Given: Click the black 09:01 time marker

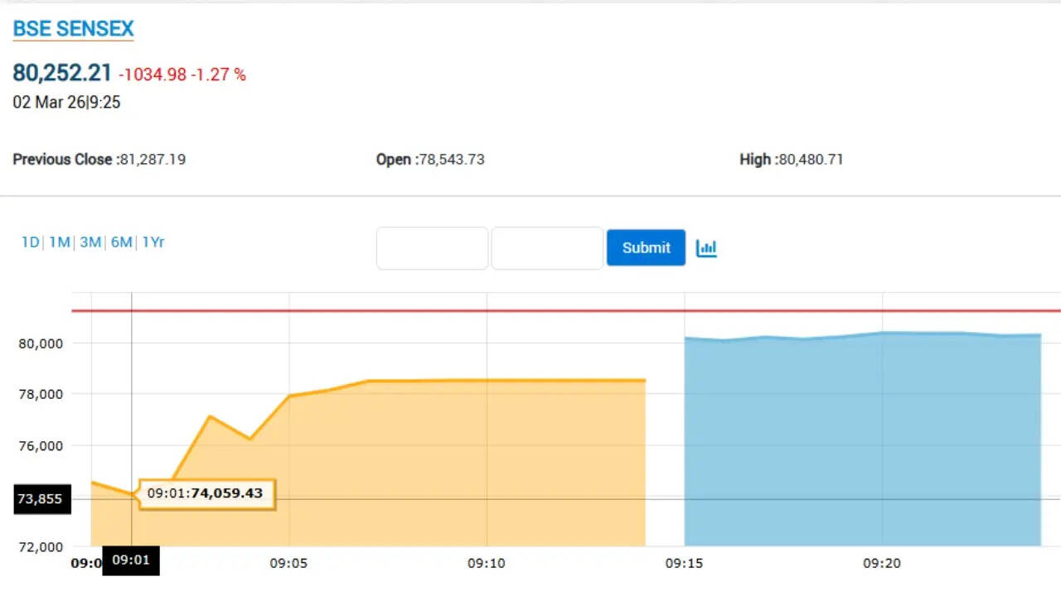Looking at the screenshot, I should point(131,560).
